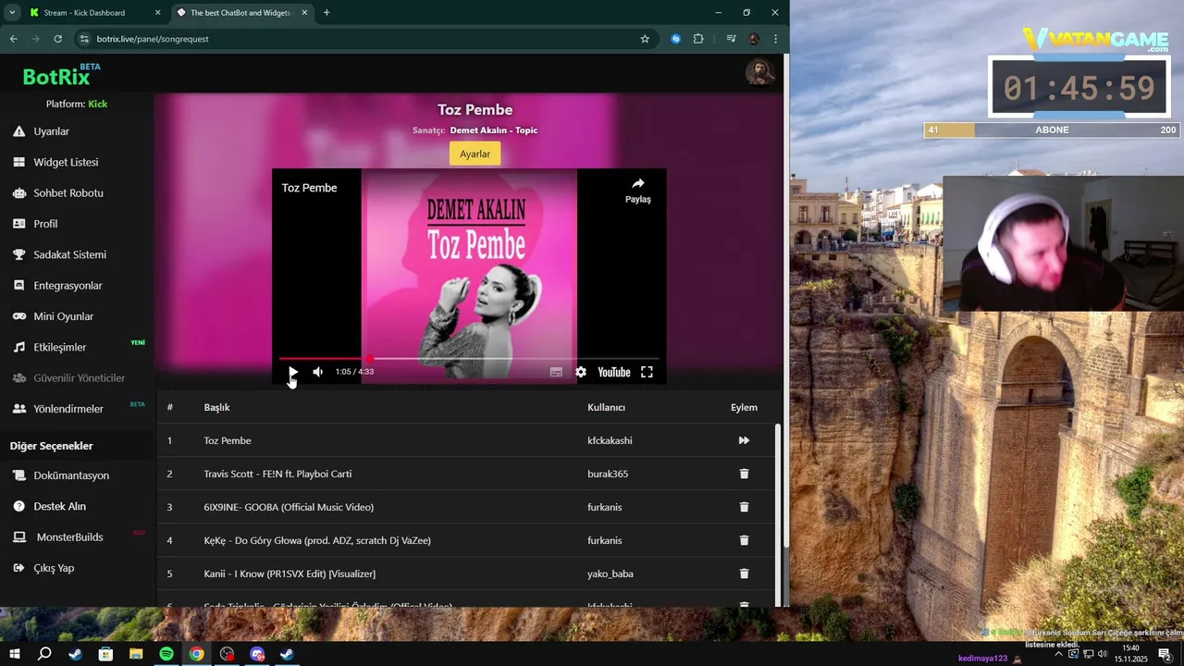This screenshot has height=666, width=1184.
Task: Open the Chrome extensions puzzle menu
Action: pyautogui.click(x=698, y=39)
